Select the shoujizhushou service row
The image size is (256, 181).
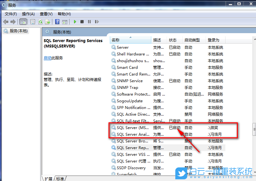[168, 61]
